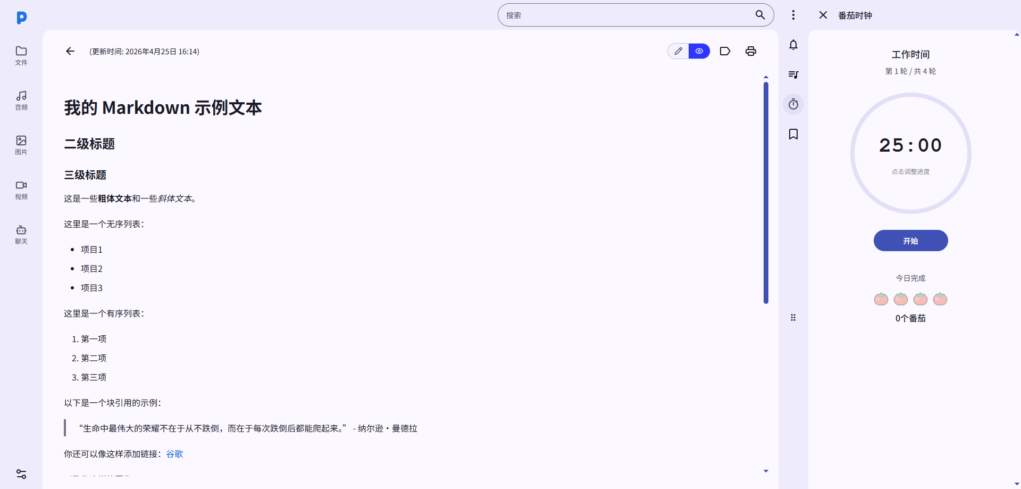Open the 图片 images section
This screenshot has height=489, width=1021.
click(x=21, y=145)
